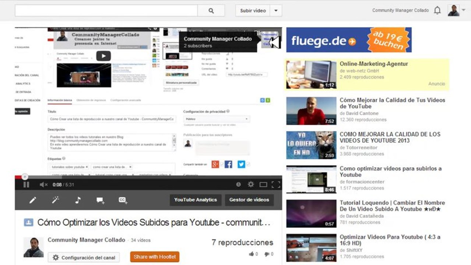Open the magic wand enhancements tool
471x265 pixels.
pos(55,200)
